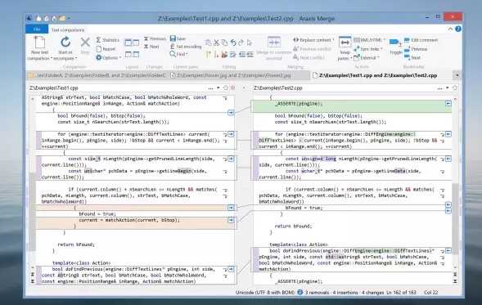Image resolution: width=482 pixels, height=305 pixels.
Task: Click the Copy icon in ribbon
Action: pos(225,43)
